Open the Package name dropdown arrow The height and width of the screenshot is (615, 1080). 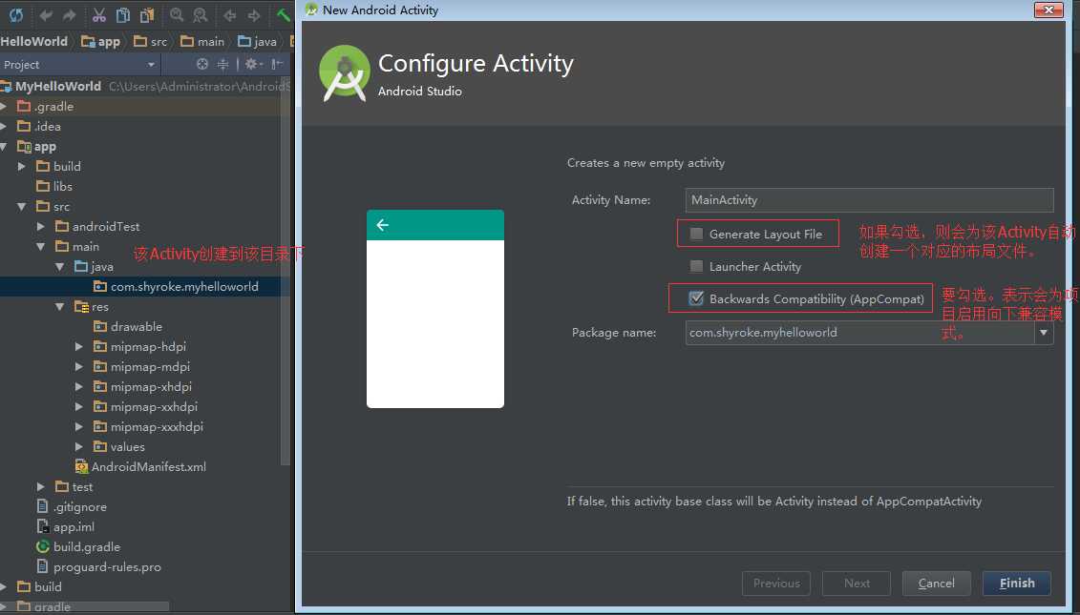(x=1044, y=333)
